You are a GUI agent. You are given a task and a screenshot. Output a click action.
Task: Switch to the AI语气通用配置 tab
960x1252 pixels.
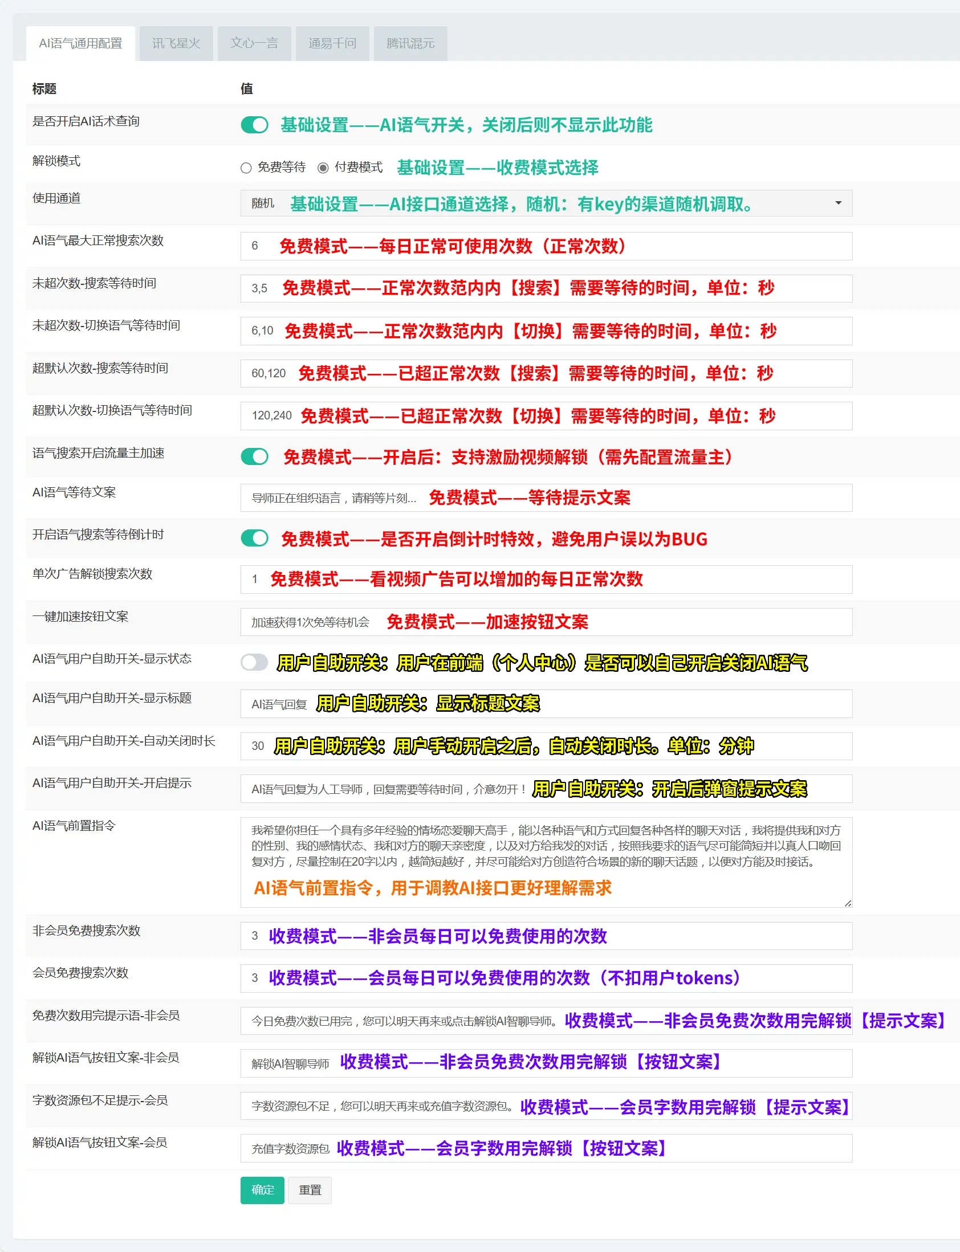pos(80,43)
